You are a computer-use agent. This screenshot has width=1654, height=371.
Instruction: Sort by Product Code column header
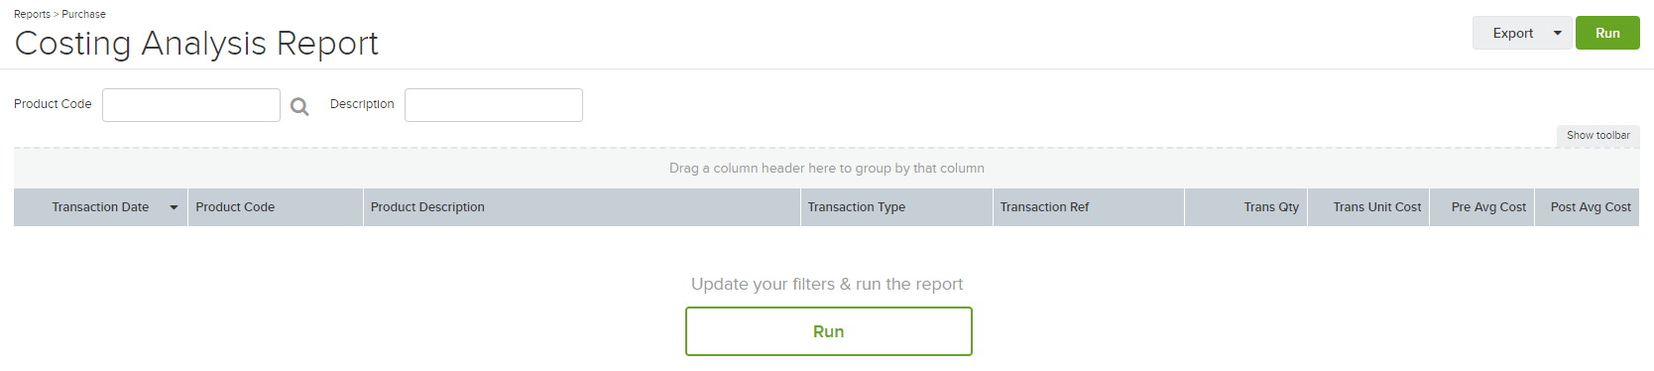coord(235,207)
